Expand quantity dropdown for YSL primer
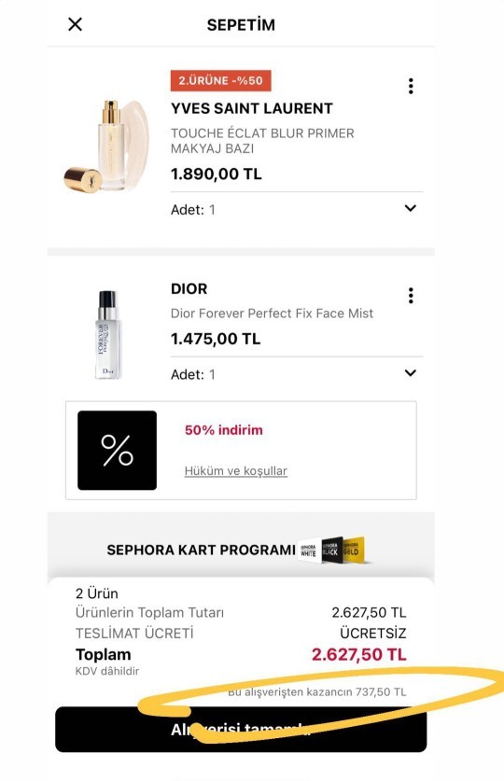 pyautogui.click(x=411, y=208)
